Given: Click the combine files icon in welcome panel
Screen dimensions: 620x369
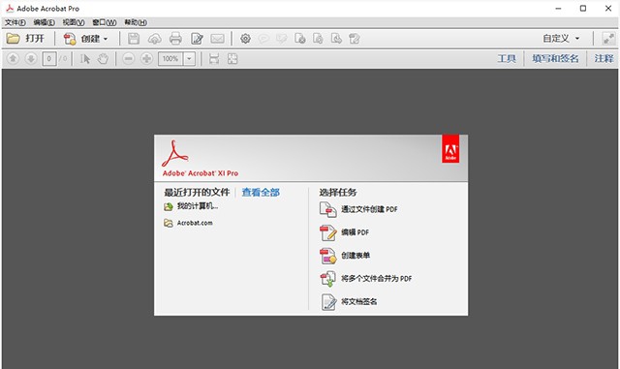Looking at the screenshot, I should [327, 278].
